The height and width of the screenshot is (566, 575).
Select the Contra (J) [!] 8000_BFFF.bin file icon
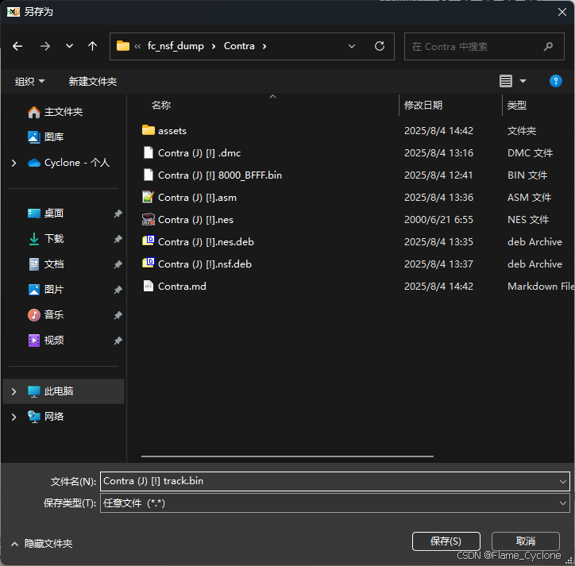click(x=149, y=175)
